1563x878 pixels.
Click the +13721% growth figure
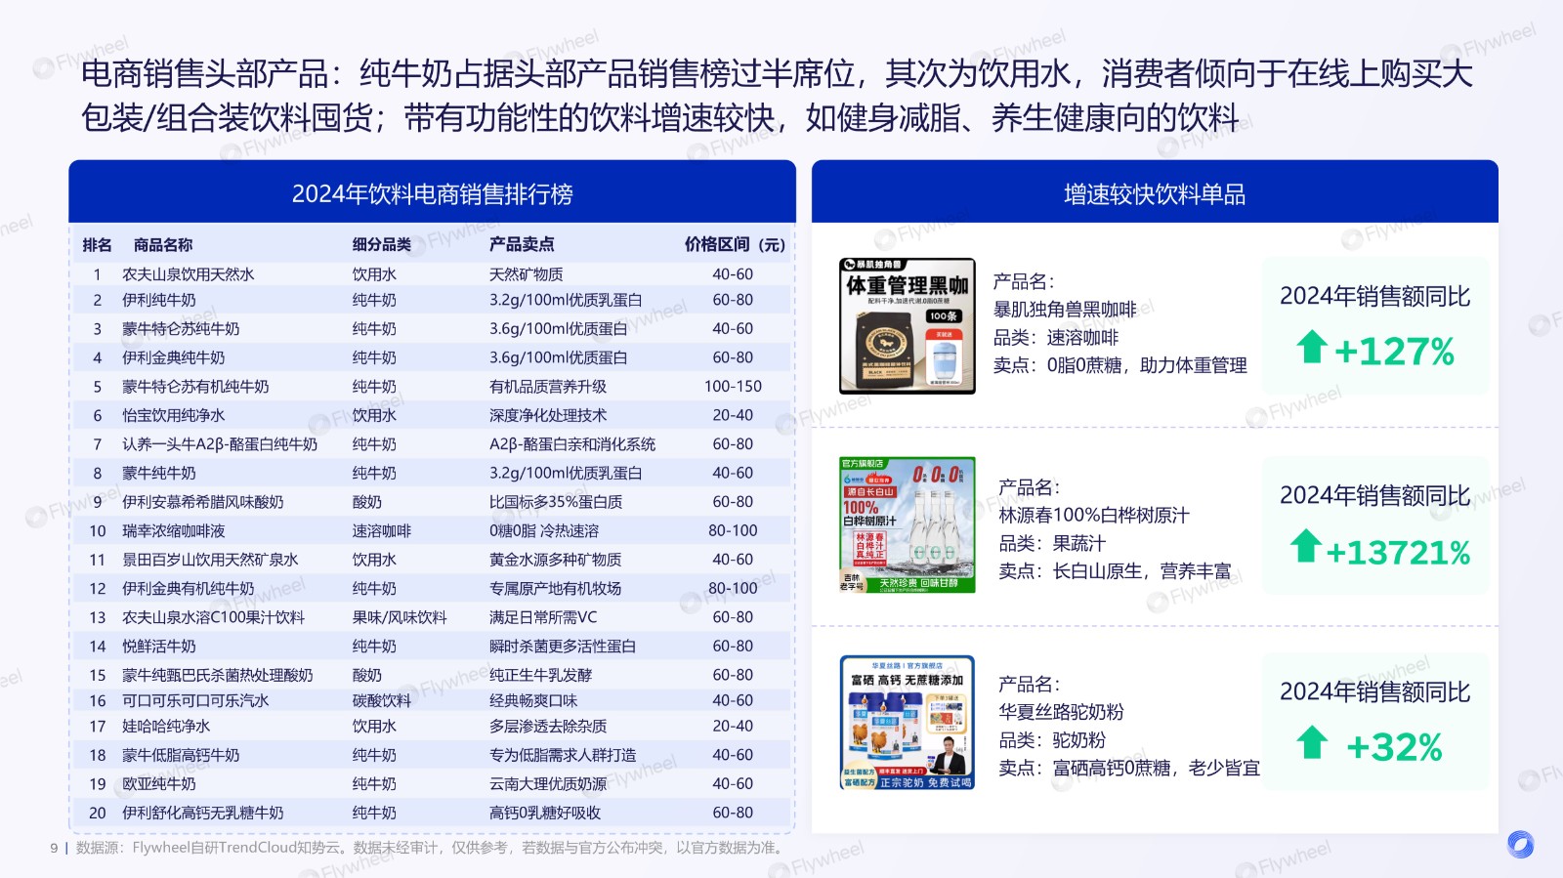click(1398, 553)
